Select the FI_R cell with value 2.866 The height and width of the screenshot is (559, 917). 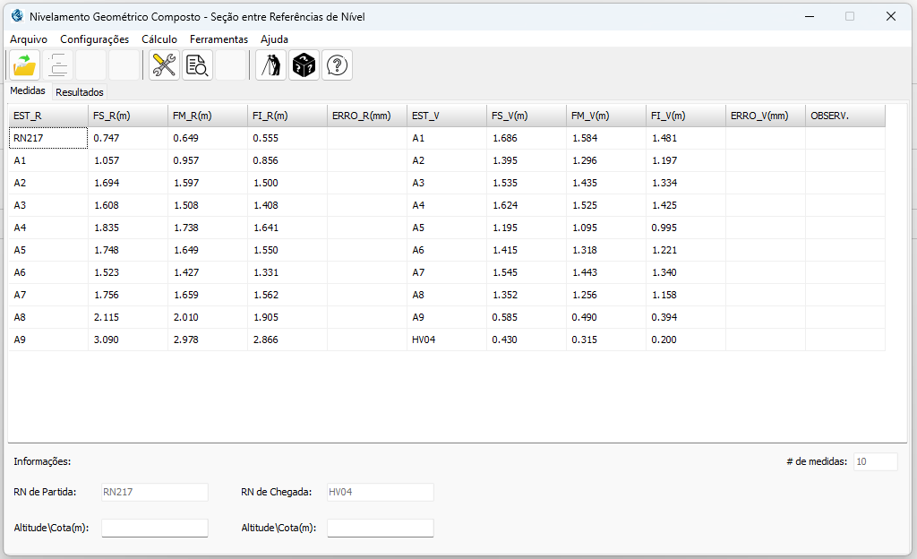[x=287, y=340]
